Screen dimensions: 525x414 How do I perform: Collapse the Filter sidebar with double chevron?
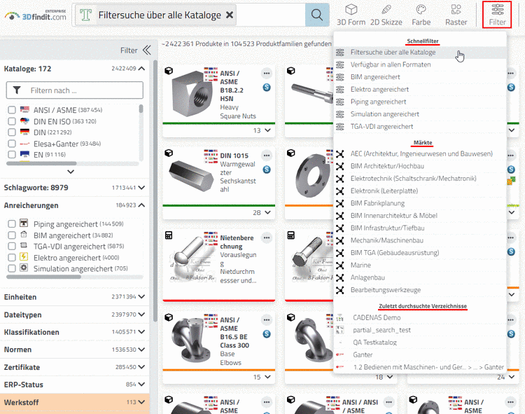click(x=147, y=50)
